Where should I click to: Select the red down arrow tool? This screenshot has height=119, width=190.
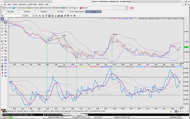2,73
